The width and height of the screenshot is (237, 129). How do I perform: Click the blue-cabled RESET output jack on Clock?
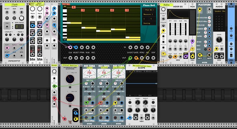pos(7,56)
